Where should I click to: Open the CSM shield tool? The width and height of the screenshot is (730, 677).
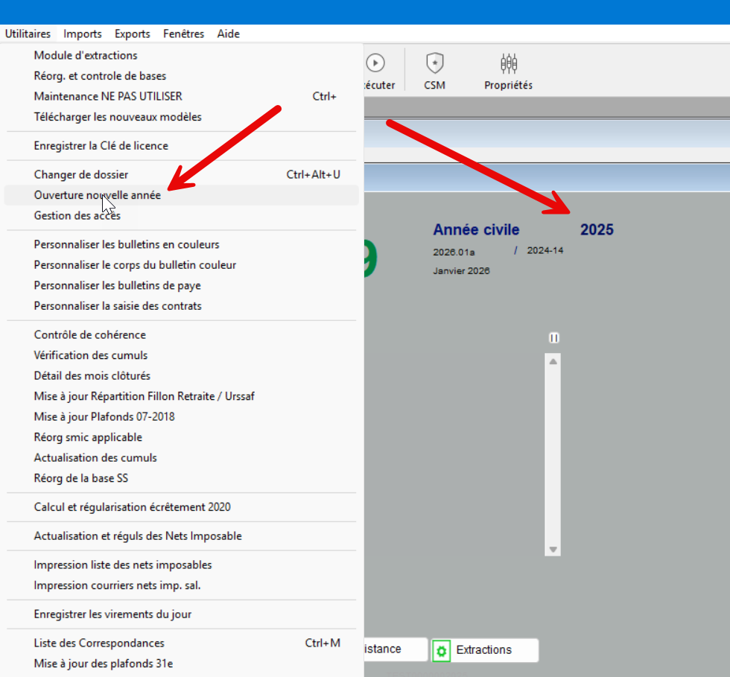434,63
